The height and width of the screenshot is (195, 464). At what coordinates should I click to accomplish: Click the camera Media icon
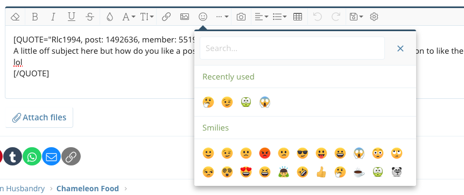click(241, 17)
